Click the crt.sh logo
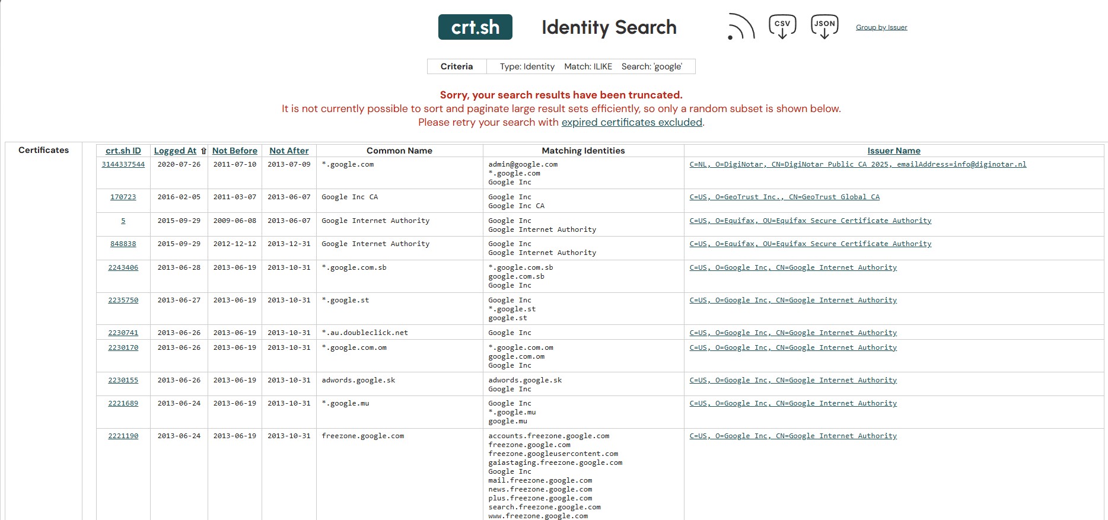The width and height of the screenshot is (1108, 520). coord(475,27)
